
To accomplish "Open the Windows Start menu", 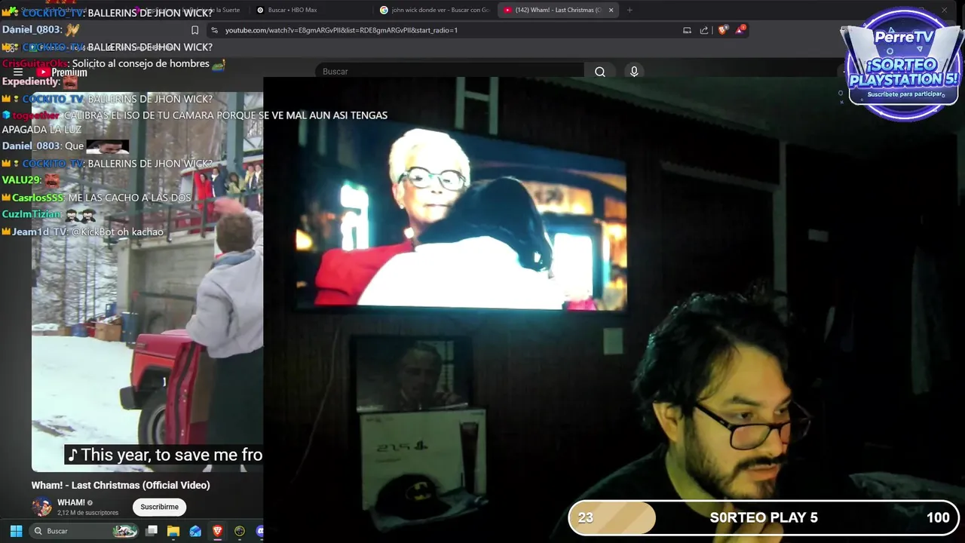I will click(x=16, y=531).
